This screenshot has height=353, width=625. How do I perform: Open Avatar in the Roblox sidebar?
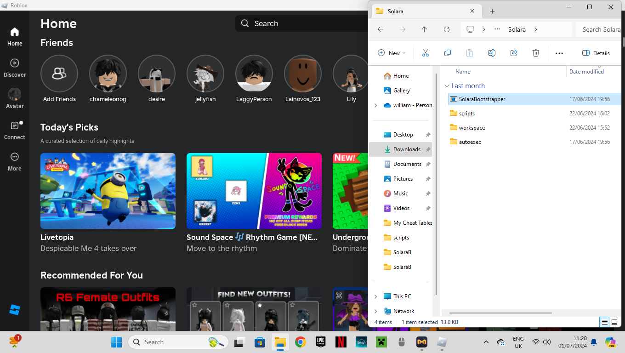pyautogui.click(x=15, y=99)
